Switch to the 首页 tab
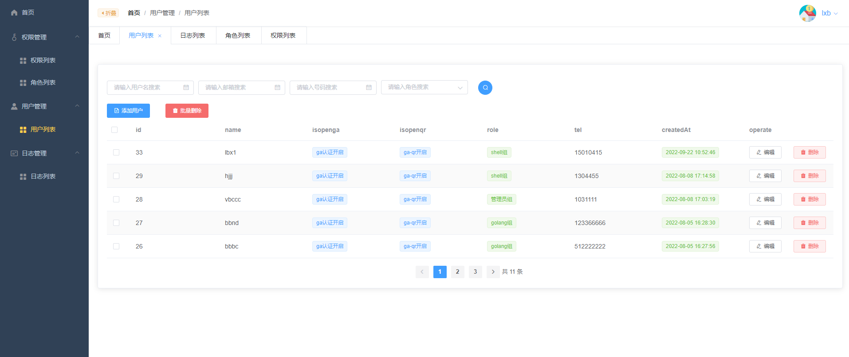 click(x=104, y=35)
